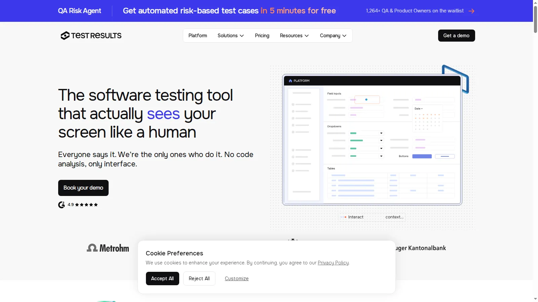
Task: Click the Book your demo button
Action: click(83, 188)
